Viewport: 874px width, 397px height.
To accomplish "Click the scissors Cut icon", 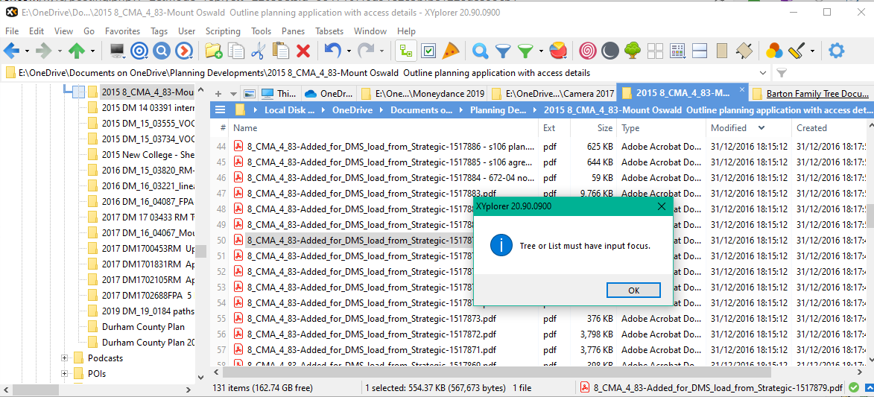I will coord(258,51).
